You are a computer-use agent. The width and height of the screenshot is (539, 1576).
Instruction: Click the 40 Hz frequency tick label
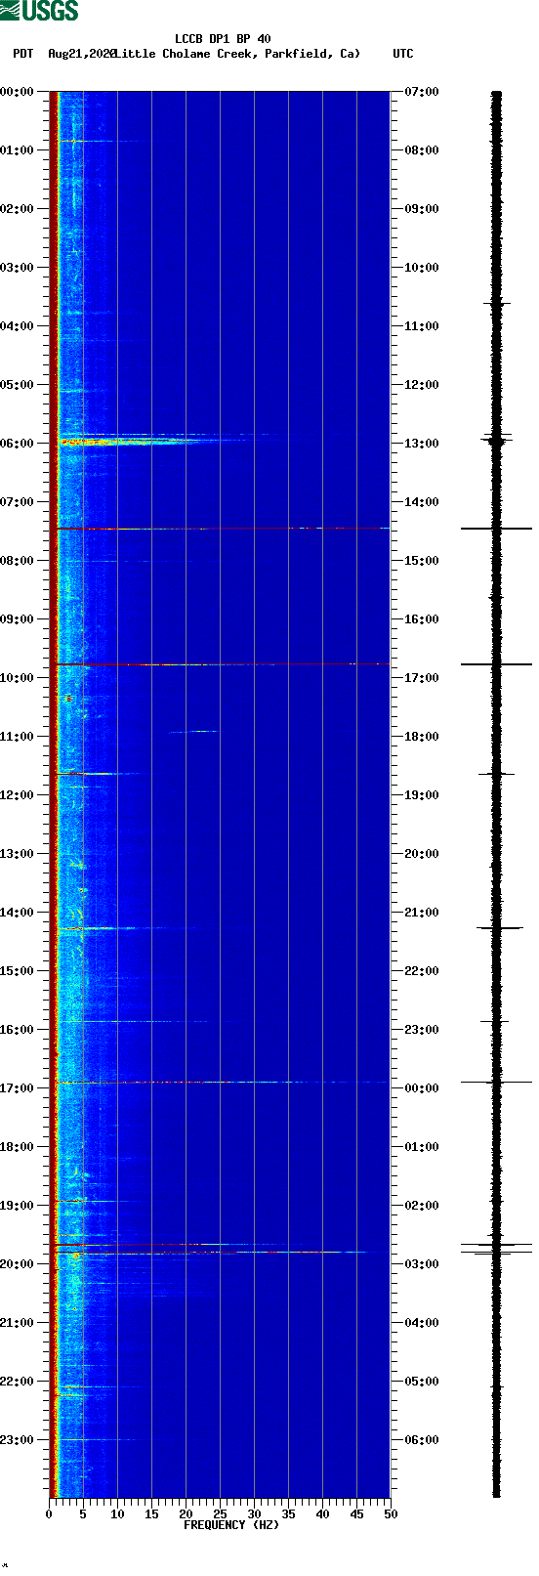coord(322,1515)
